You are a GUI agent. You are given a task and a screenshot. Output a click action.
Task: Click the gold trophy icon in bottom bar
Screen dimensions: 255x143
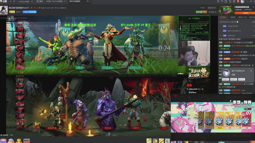(x=19, y=141)
